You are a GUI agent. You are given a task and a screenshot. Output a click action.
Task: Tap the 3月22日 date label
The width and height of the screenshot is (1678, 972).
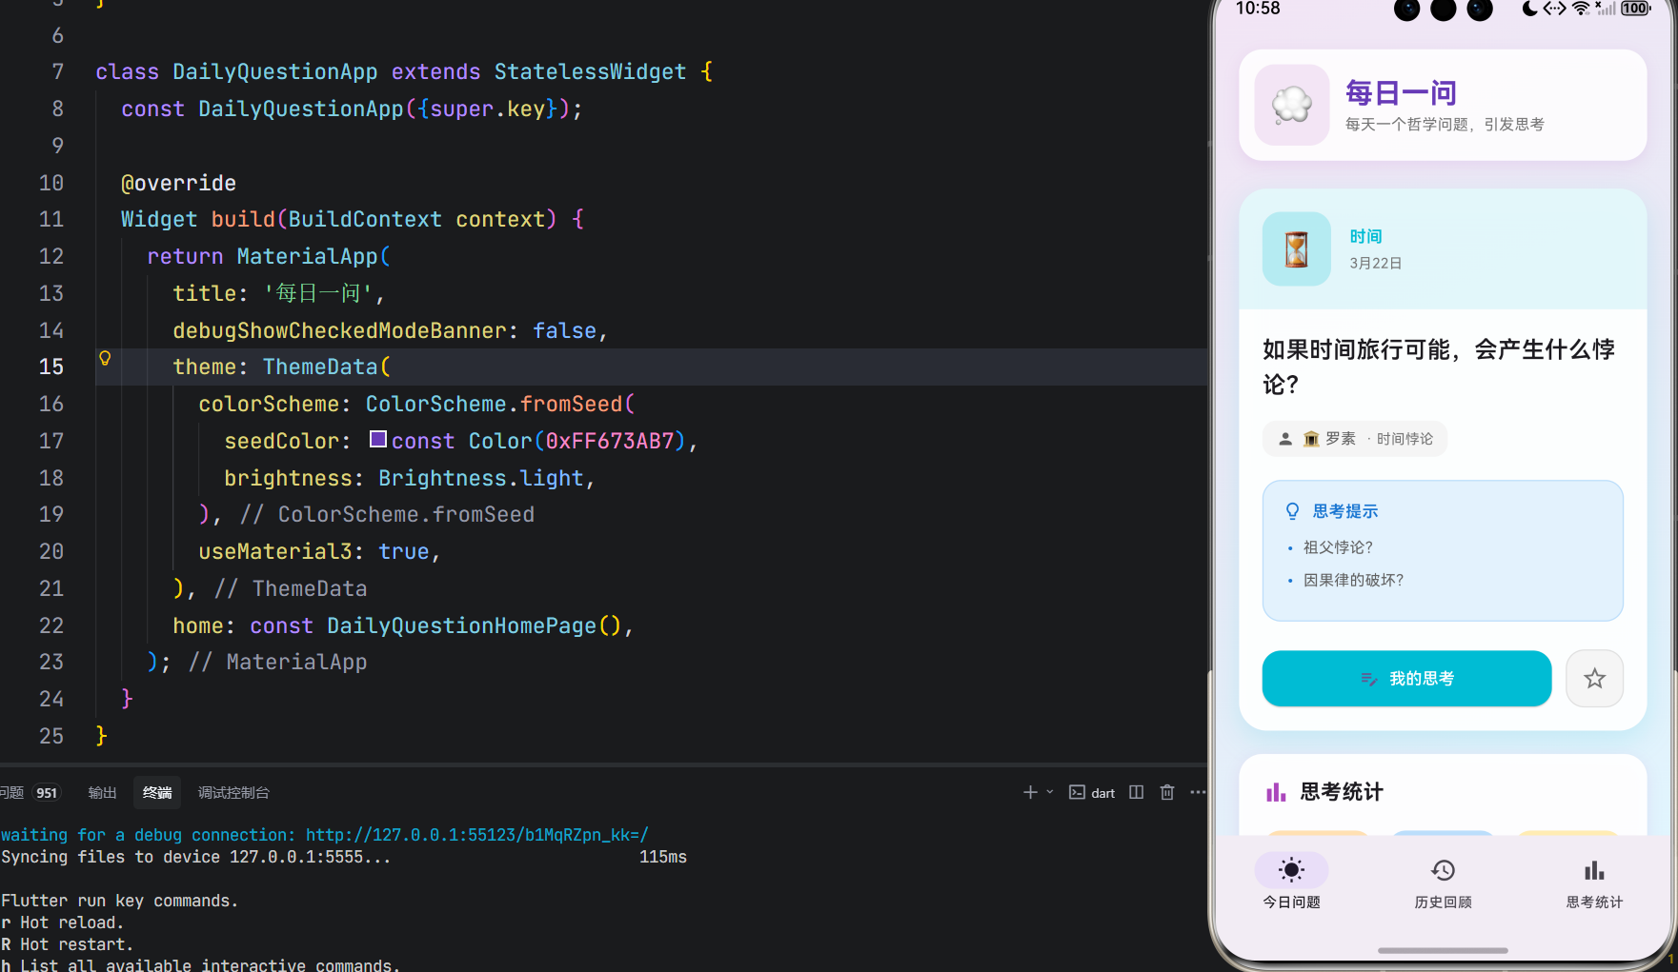1375,263
